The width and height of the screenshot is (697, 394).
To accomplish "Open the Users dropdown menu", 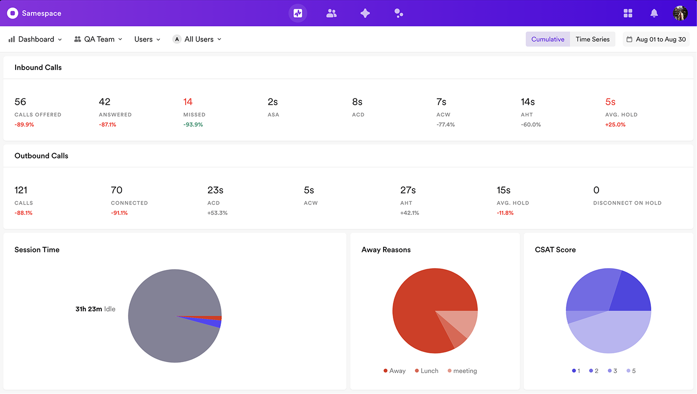I will click(x=147, y=39).
